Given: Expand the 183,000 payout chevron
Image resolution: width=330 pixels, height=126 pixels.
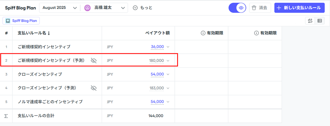Looking at the screenshot, I should click(x=168, y=88).
